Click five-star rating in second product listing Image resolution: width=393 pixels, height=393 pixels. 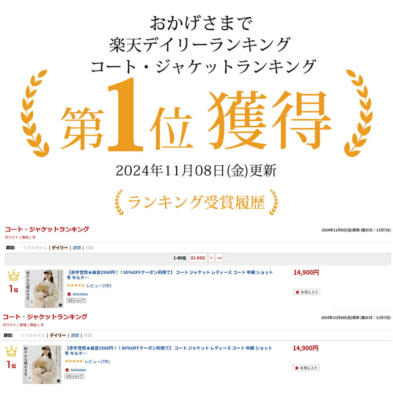(x=74, y=361)
